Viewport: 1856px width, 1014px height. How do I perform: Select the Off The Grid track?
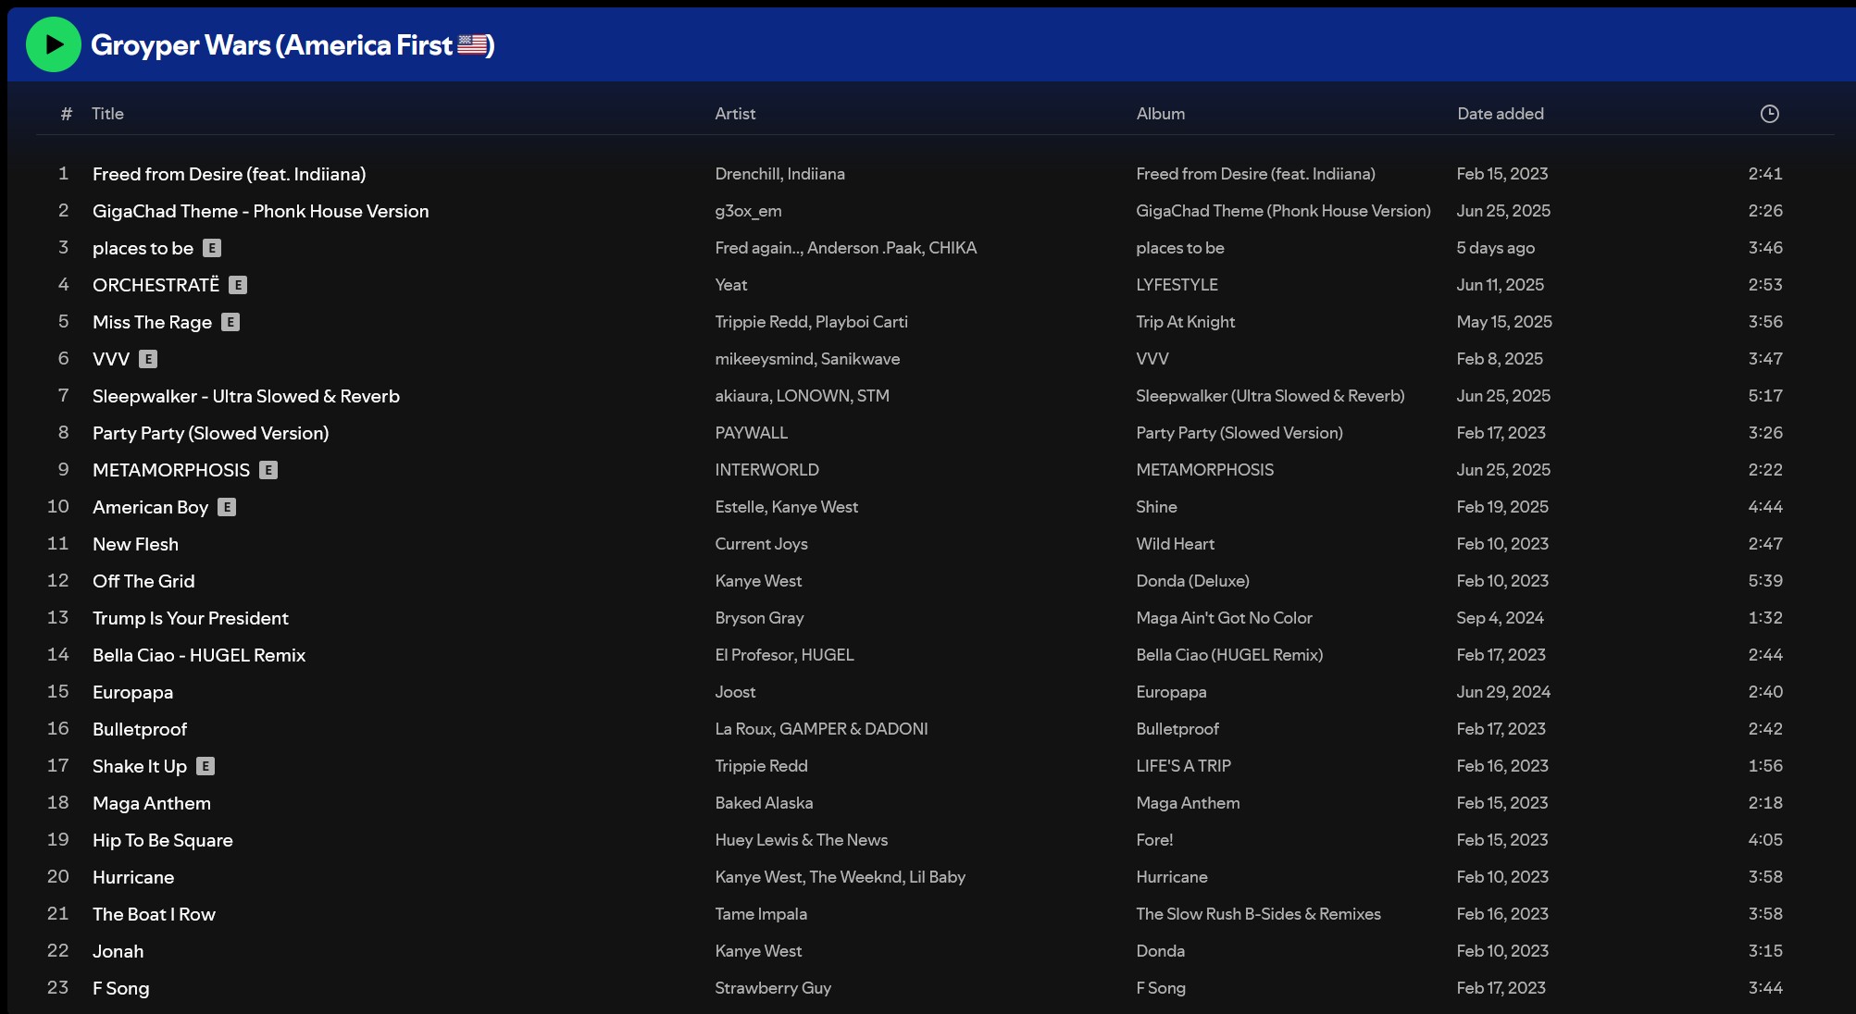[x=143, y=581]
